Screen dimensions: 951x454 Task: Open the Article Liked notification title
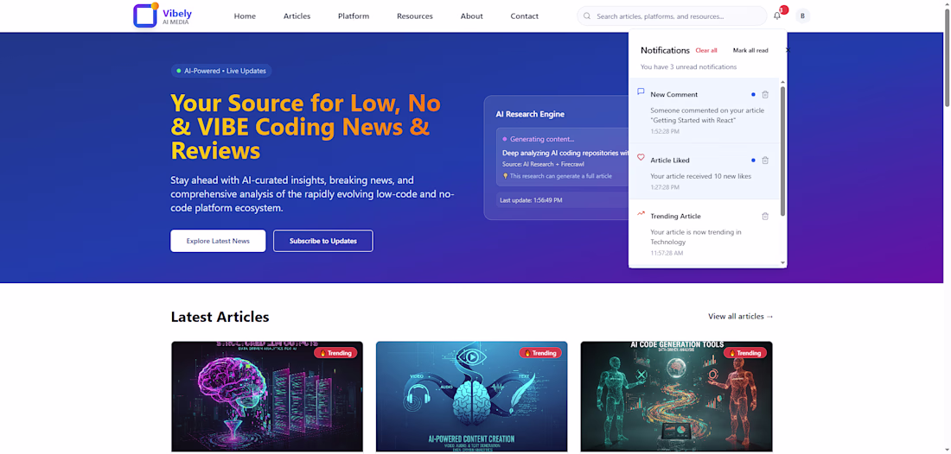coord(669,161)
